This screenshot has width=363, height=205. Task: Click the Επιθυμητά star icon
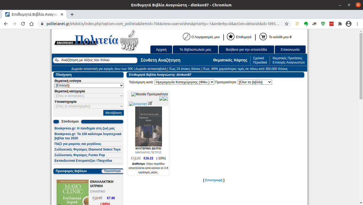click(231, 37)
